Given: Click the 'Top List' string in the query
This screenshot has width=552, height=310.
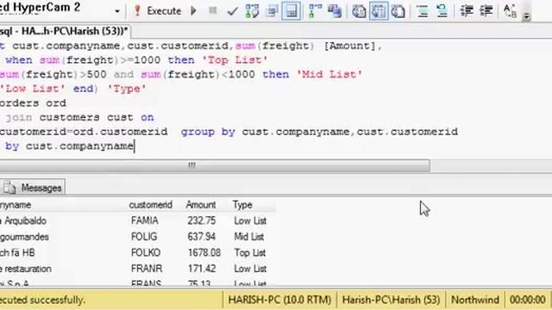Looking at the screenshot, I should point(235,60).
